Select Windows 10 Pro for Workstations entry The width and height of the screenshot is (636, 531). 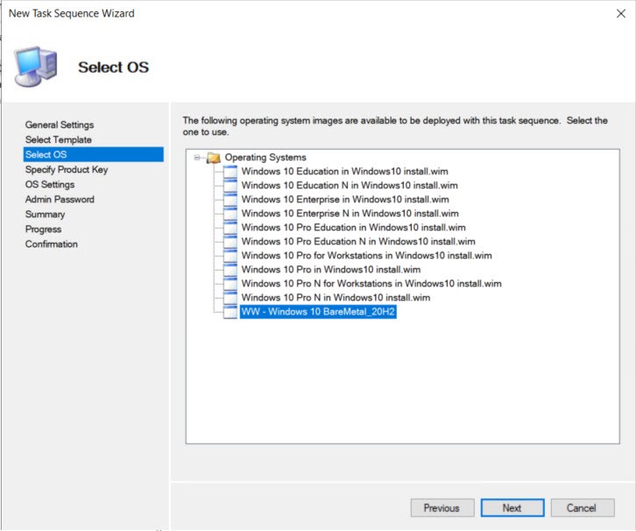(367, 256)
